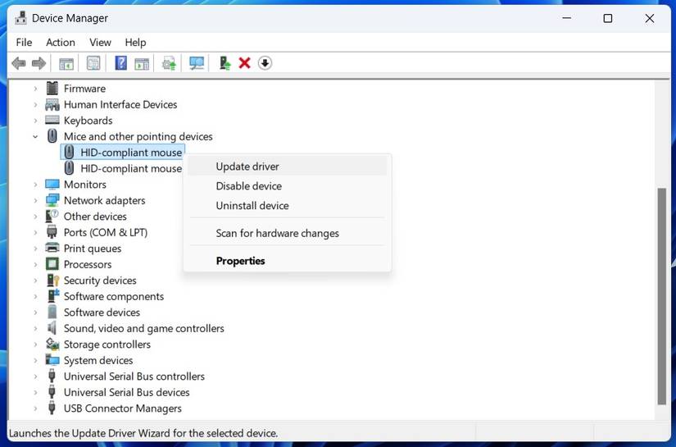Expand Universal Serial Bus controllers
Viewport: 676px width, 447px height.
(x=35, y=376)
